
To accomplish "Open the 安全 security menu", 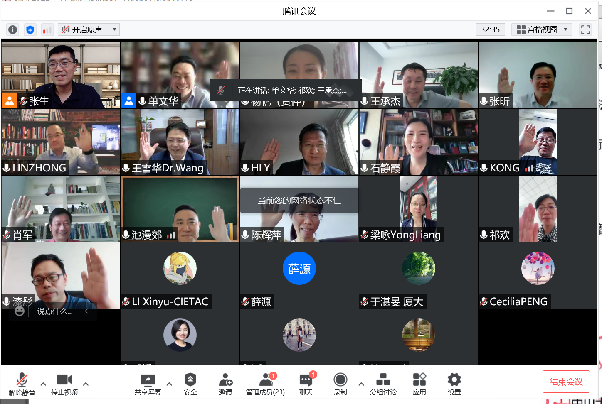I will (x=190, y=384).
